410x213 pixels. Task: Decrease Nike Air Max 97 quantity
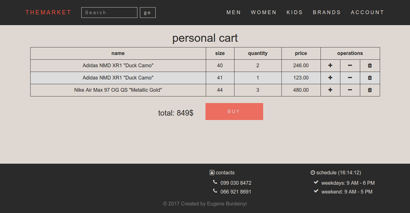[x=350, y=90]
